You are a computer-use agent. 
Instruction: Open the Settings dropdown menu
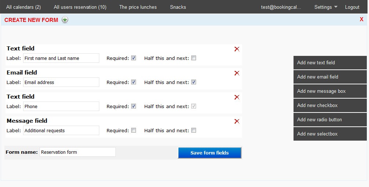click(326, 7)
